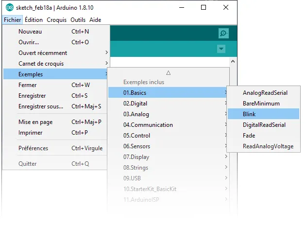Open the Fichier menu

point(12,20)
